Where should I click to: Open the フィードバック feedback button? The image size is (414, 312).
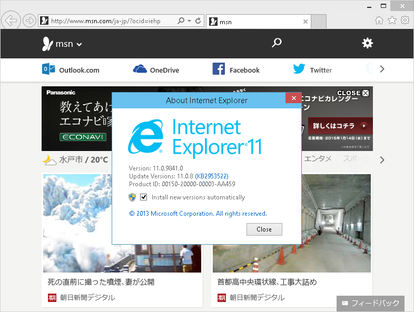coord(370,303)
